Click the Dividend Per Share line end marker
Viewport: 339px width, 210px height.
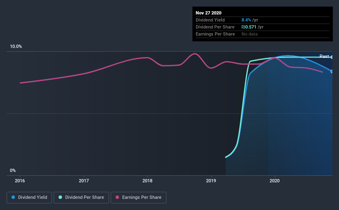[332, 57]
